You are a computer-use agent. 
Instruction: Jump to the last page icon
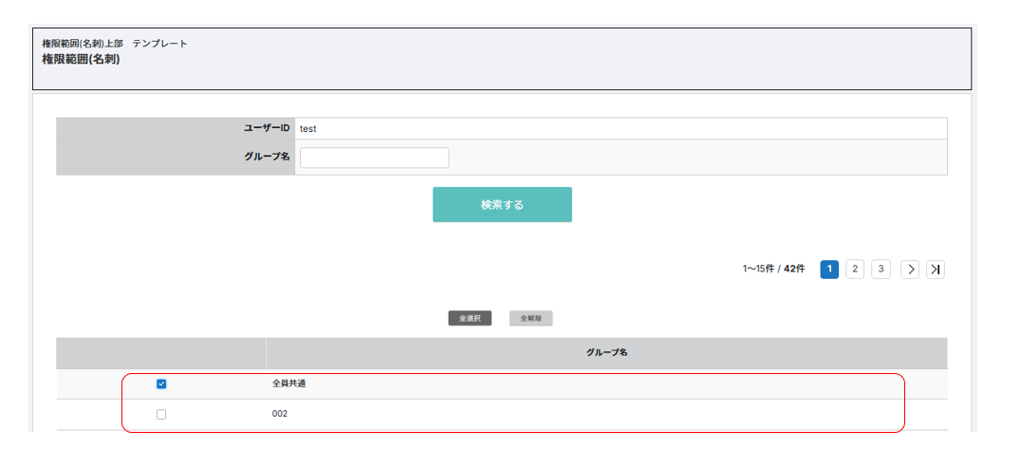click(936, 270)
